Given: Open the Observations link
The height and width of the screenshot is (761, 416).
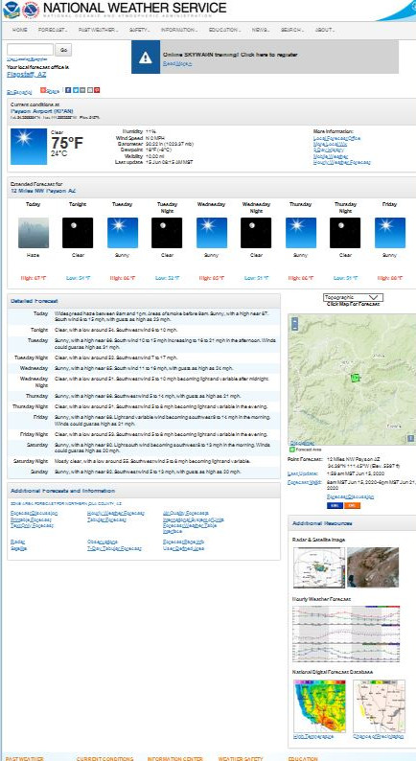Looking at the screenshot, I should pos(102,542).
